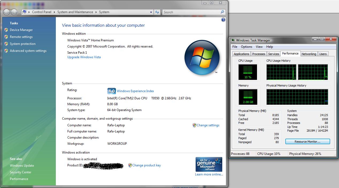Click Change settings link

click(x=208, y=125)
